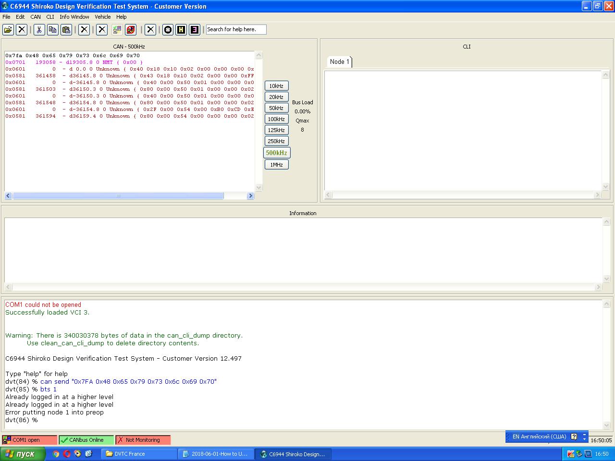The height and width of the screenshot is (461, 615).
Task: Click the CANbus Online status button
Action: (x=86, y=440)
